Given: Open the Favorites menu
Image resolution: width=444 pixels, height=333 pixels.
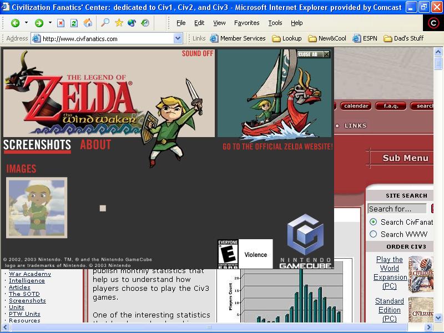Looking at the screenshot, I should [x=246, y=23].
